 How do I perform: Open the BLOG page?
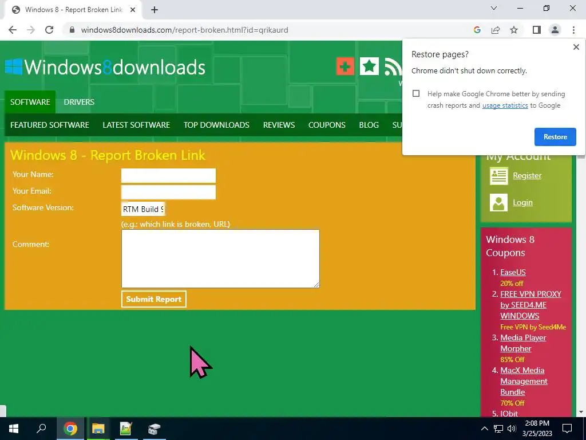tap(369, 125)
